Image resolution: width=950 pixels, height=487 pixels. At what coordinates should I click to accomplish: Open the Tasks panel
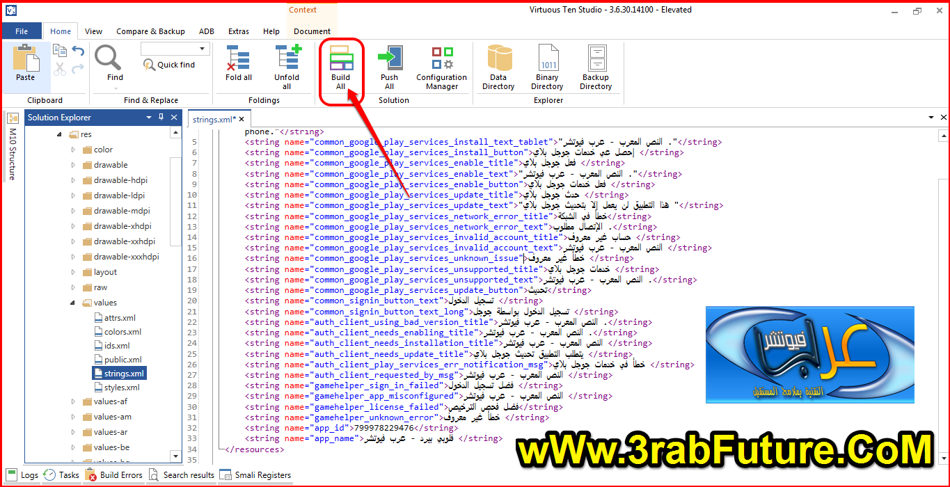pyautogui.click(x=61, y=475)
